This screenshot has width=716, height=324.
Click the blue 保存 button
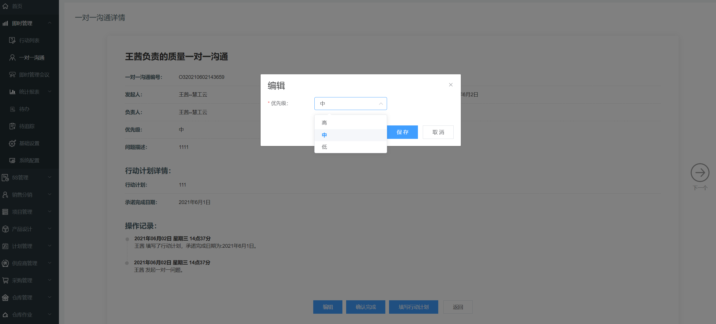402,132
